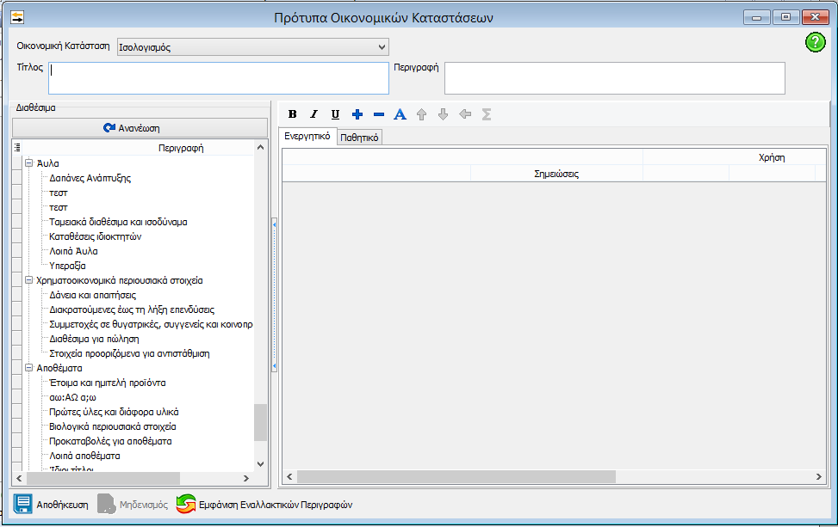Click the blue minus remove-row icon
This screenshot has height=527, width=838.
(379, 114)
